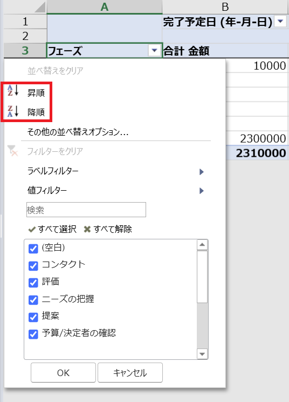Click the Z-A descending sort icon

13,111
